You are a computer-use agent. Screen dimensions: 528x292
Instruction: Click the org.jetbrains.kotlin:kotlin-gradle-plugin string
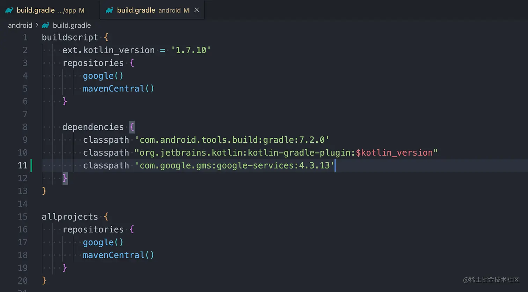(x=245, y=153)
